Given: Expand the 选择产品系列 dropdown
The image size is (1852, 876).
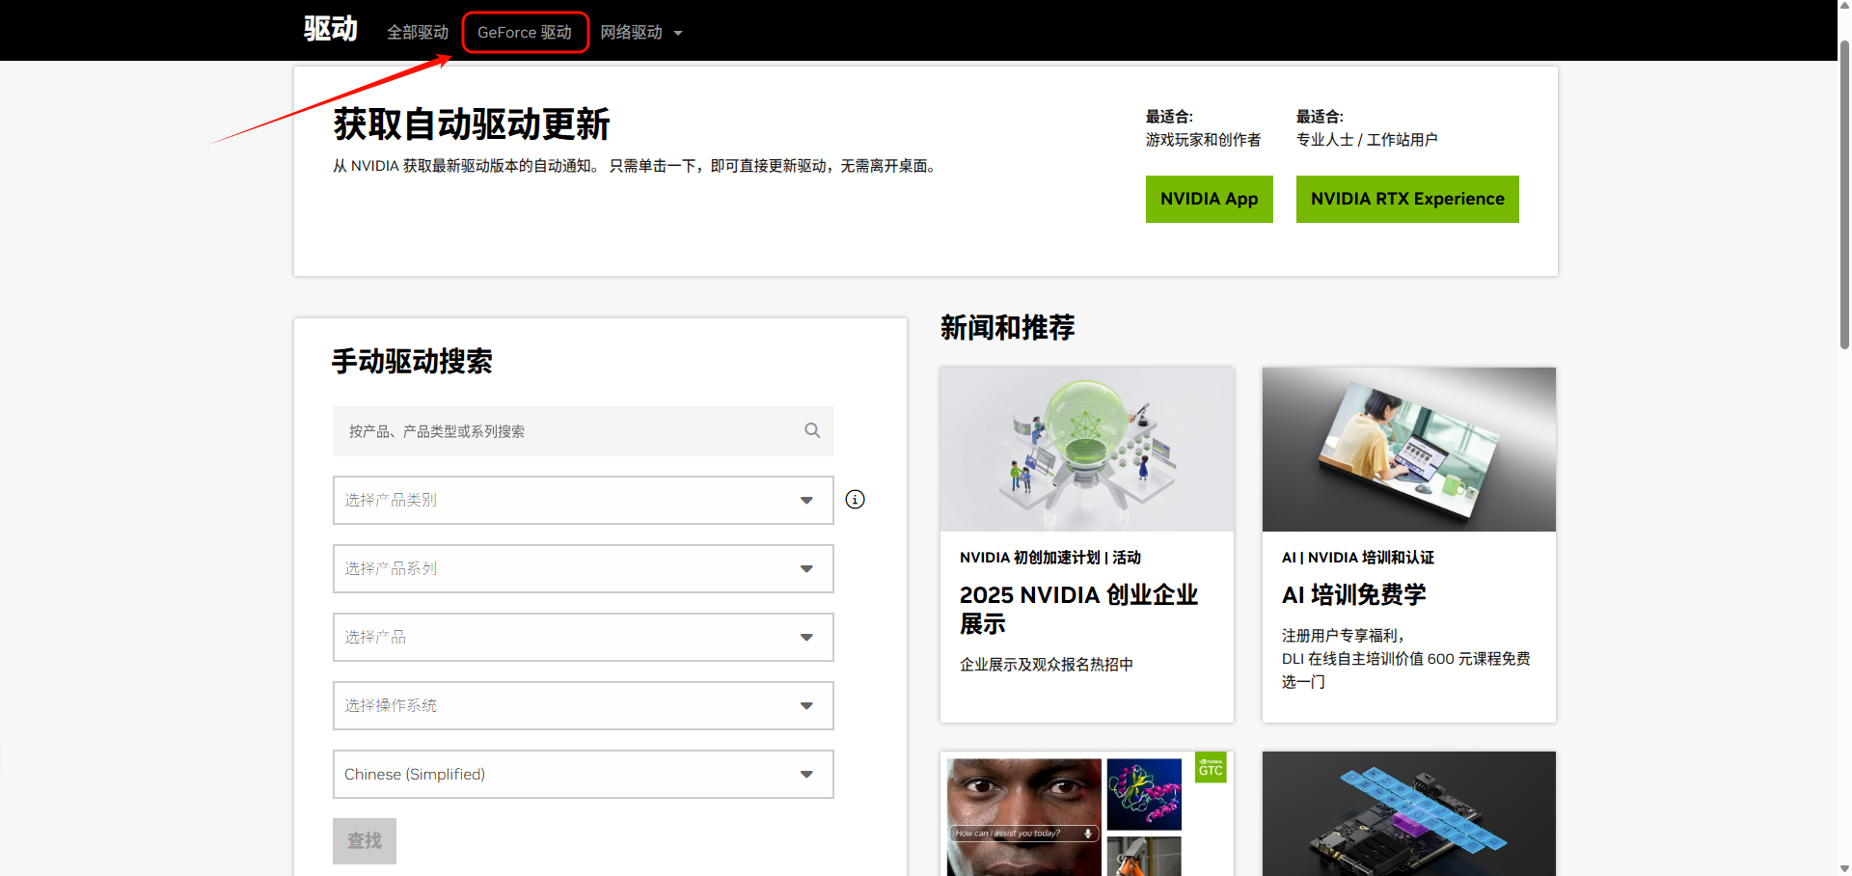Looking at the screenshot, I should (x=584, y=568).
